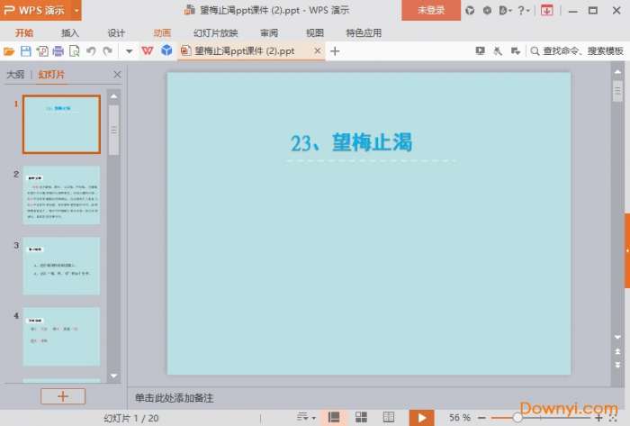
Task: Add a new slide with the plus button
Action: click(x=63, y=396)
